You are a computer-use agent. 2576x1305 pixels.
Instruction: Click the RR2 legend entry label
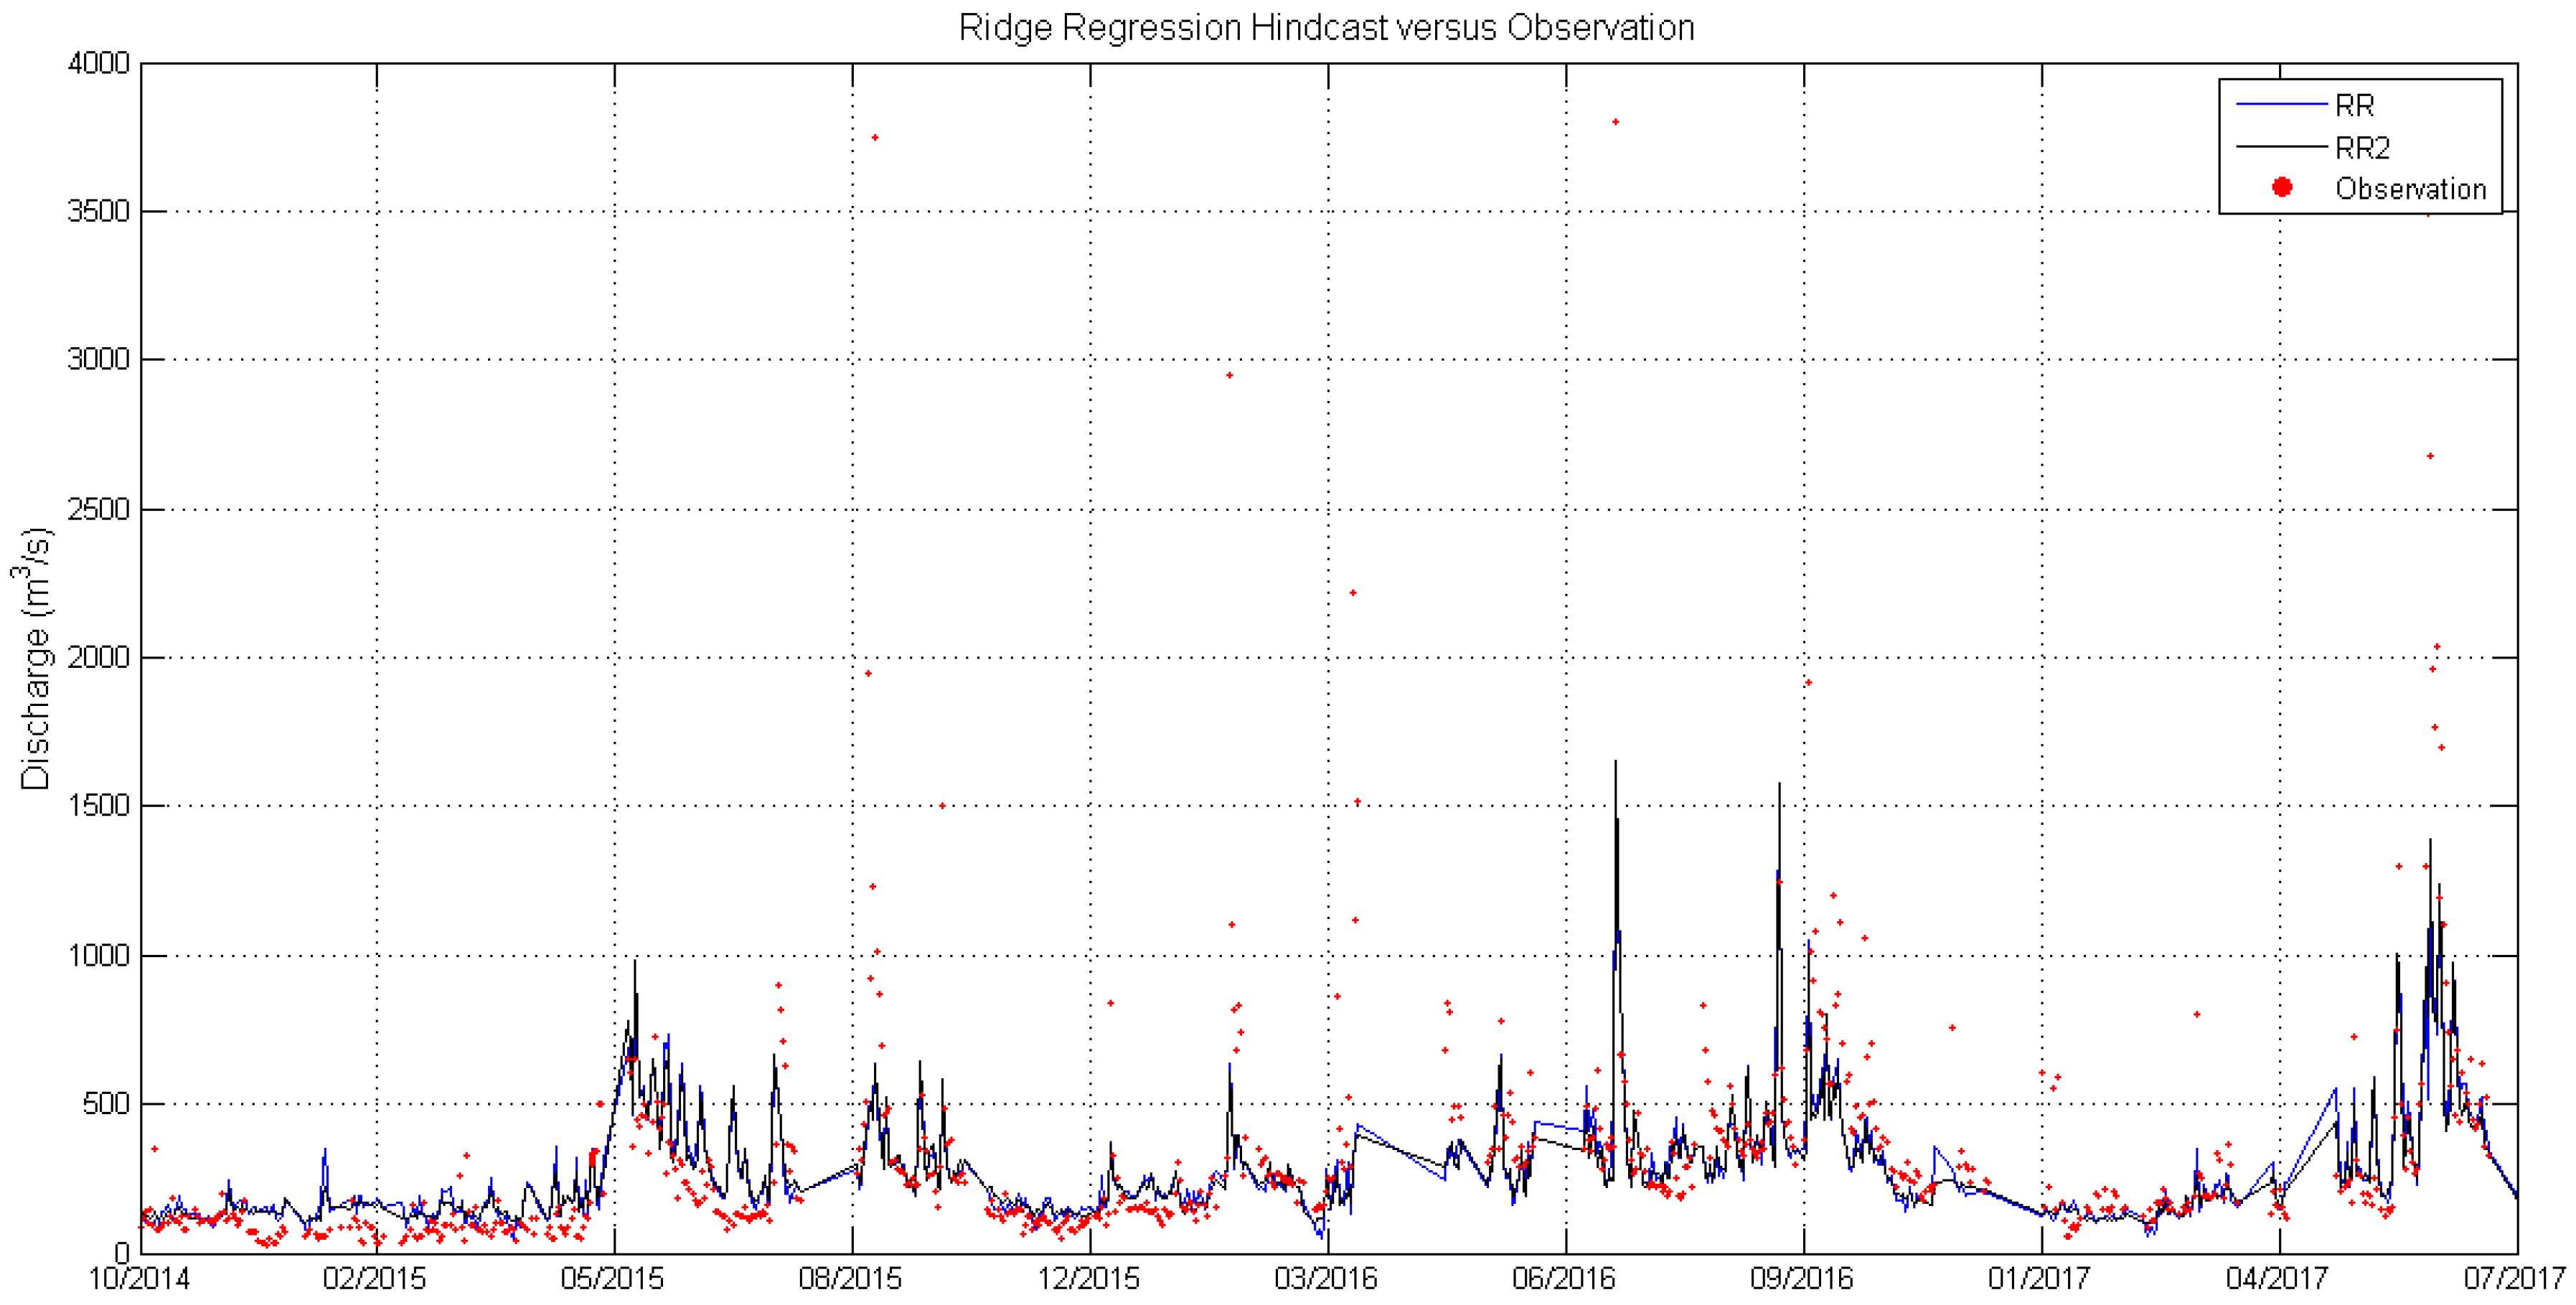pyautogui.click(x=2362, y=148)
